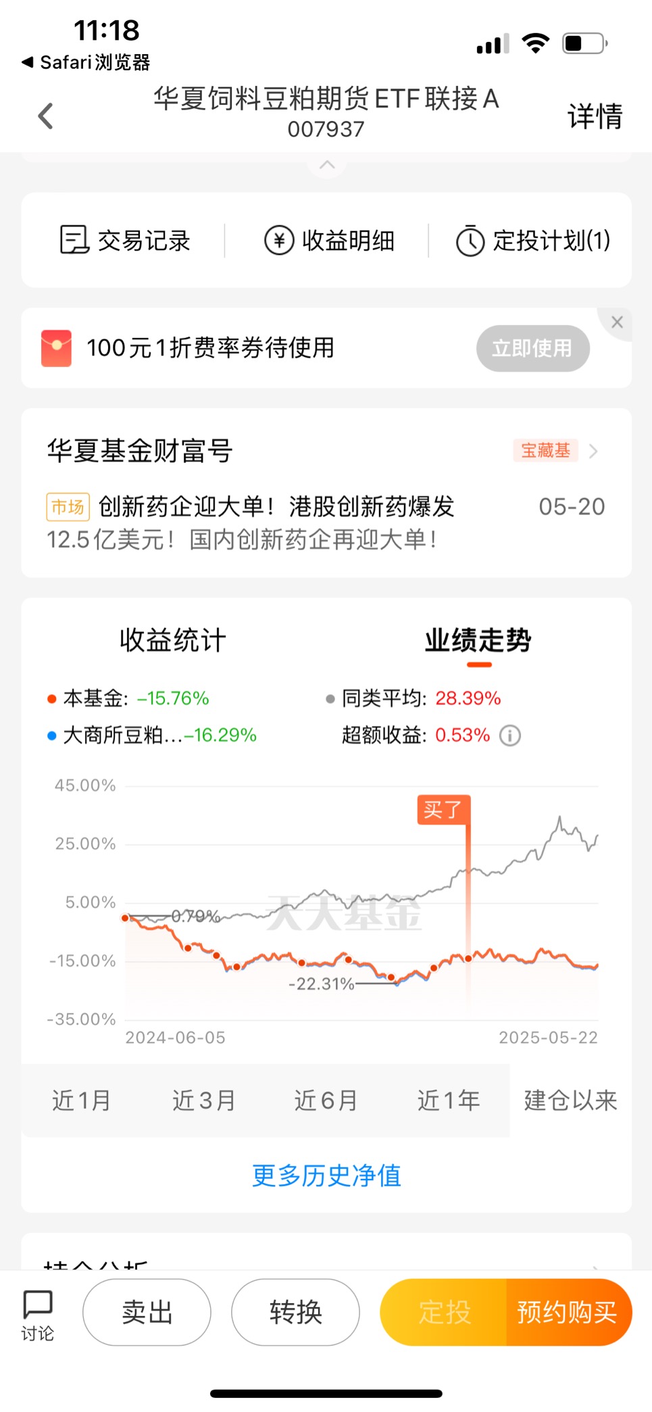Dismiss the coupon banner with X

click(x=617, y=322)
